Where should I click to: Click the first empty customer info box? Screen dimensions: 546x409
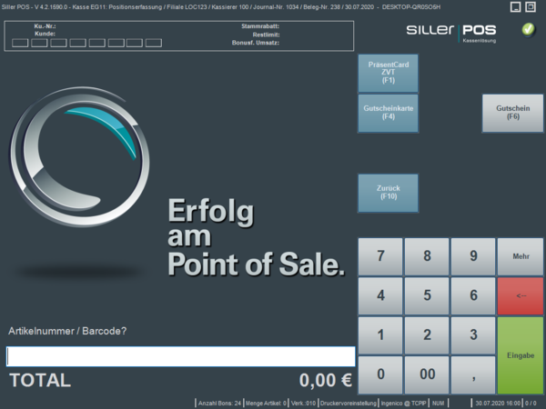pos(21,43)
